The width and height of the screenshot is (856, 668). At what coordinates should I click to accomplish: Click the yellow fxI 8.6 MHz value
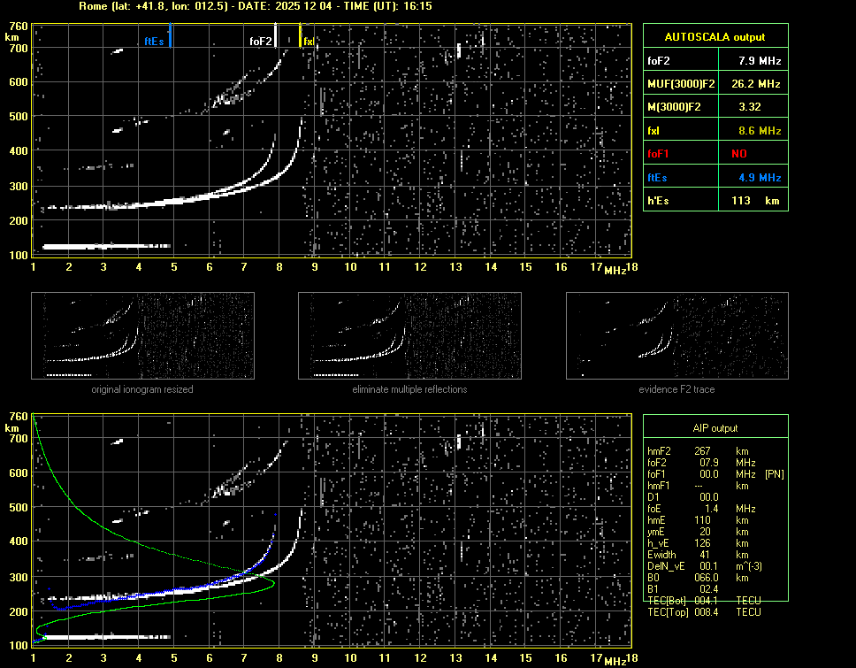tap(760, 131)
